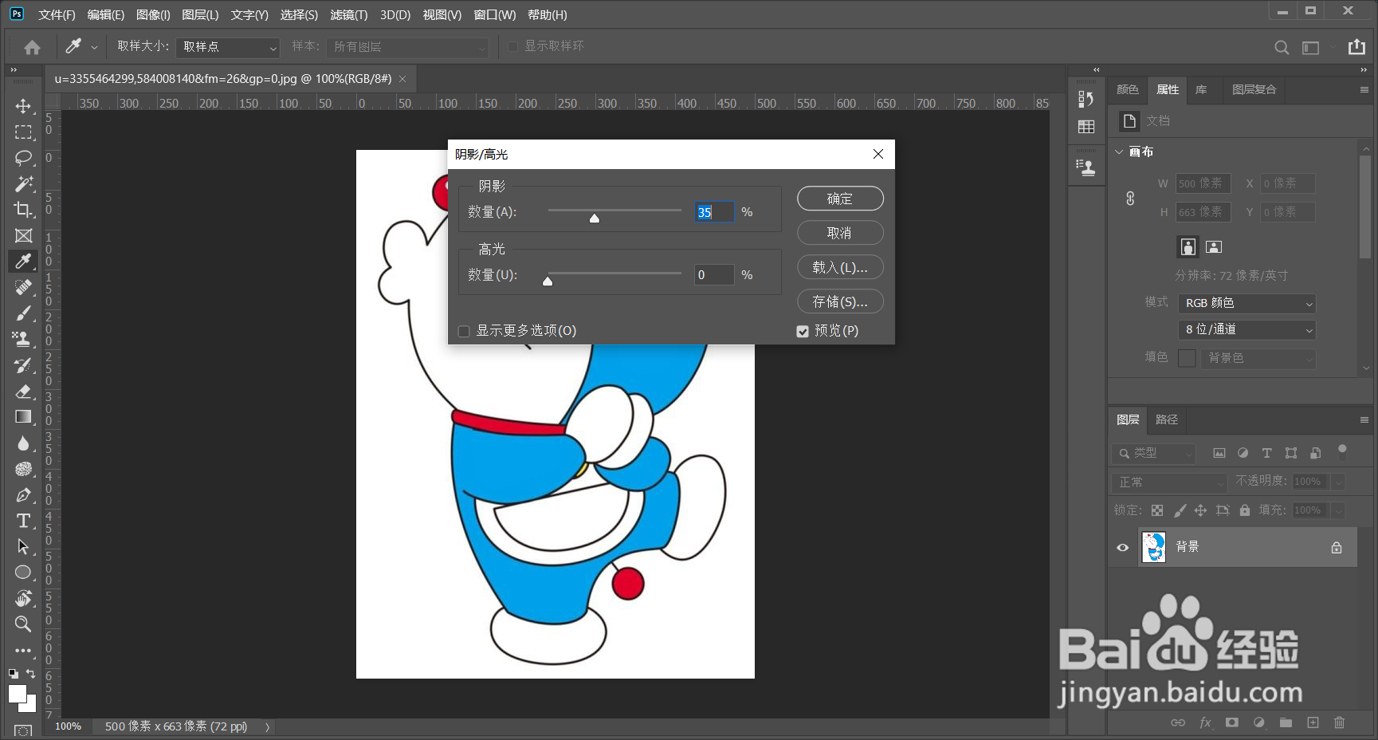The height and width of the screenshot is (740, 1378).
Task: Select the Move tool
Action: [23, 106]
